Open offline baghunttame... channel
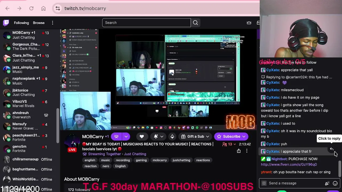This screenshot has width=342, height=192. pyautogui.click(x=29, y=169)
